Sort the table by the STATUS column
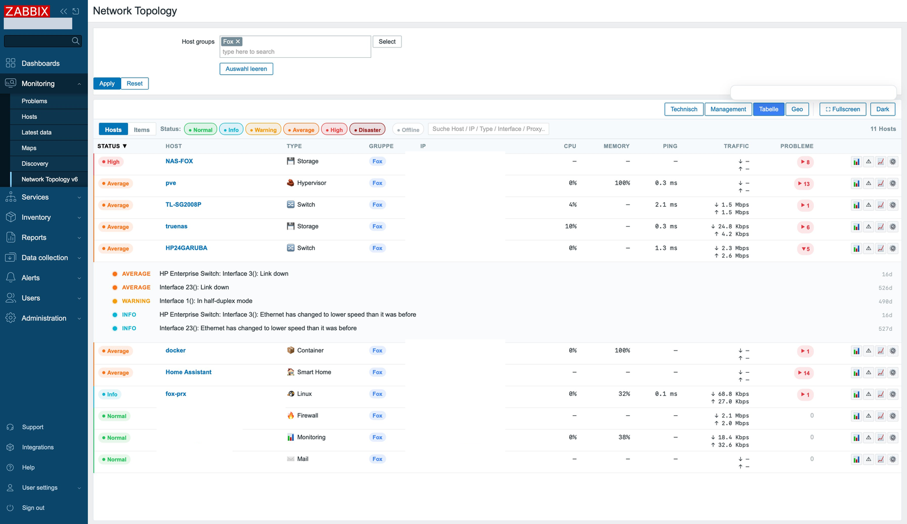Viewport: 907px width, 524px height. pos(112,146)
